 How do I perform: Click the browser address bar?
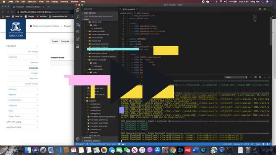45,12
